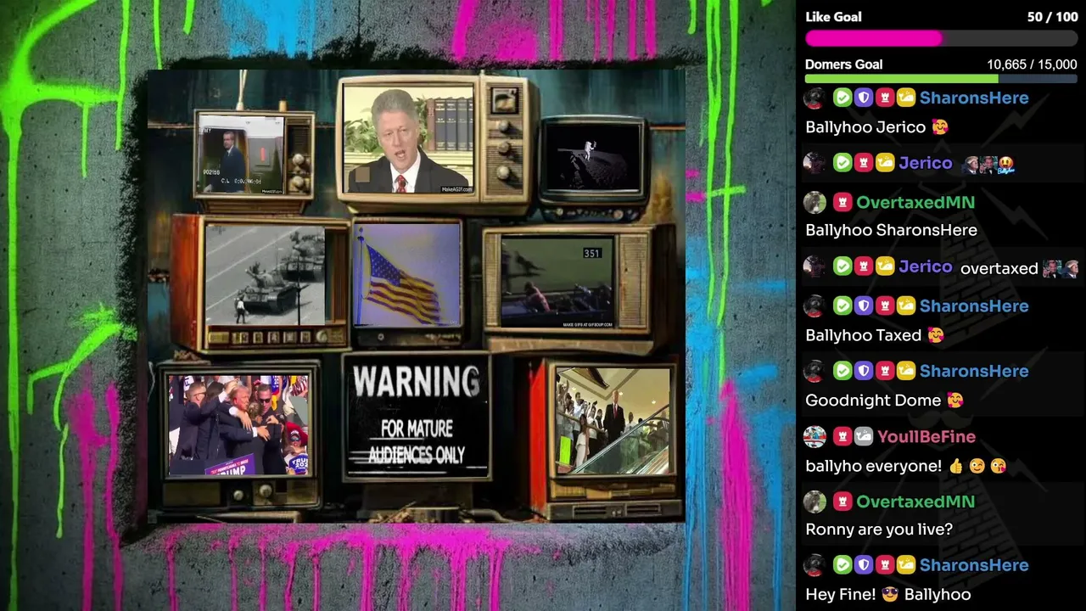1086x611 pixels.
Task: Open SharonsHere username above 'Goodnight Dome'
Action: click(974, 371)
